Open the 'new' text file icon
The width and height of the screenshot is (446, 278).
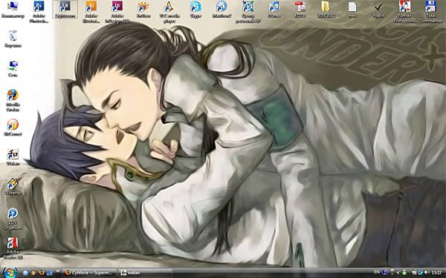(352, 10)
